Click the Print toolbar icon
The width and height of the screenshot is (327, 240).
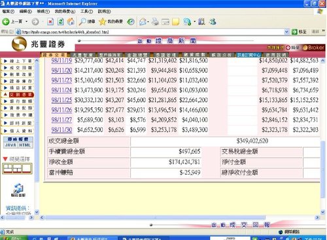pos(155,22)
